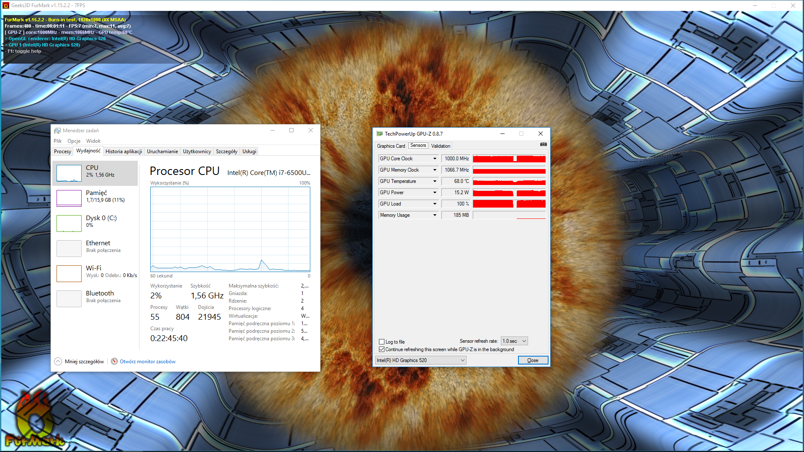The height and width of the screenshot is (452, 804).
Task: Click the 185 MB memory usage value
Action: (456, 215)
